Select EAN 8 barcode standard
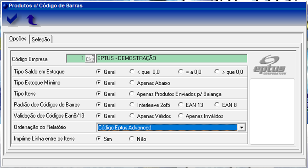 click(x=217, y=105)
